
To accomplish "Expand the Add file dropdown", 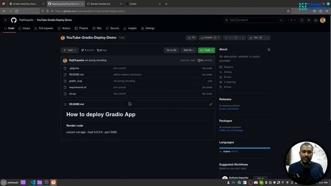I will point(188,50).
